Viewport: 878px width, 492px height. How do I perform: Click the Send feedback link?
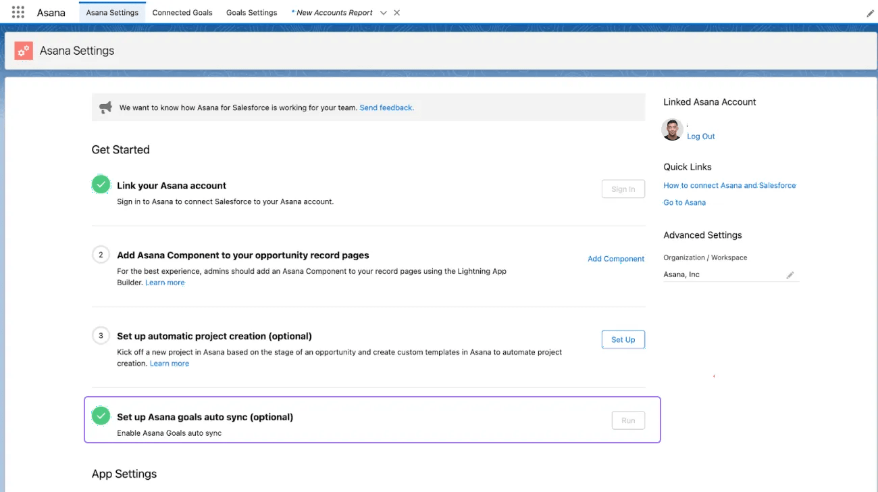click(x=386, y=107)
